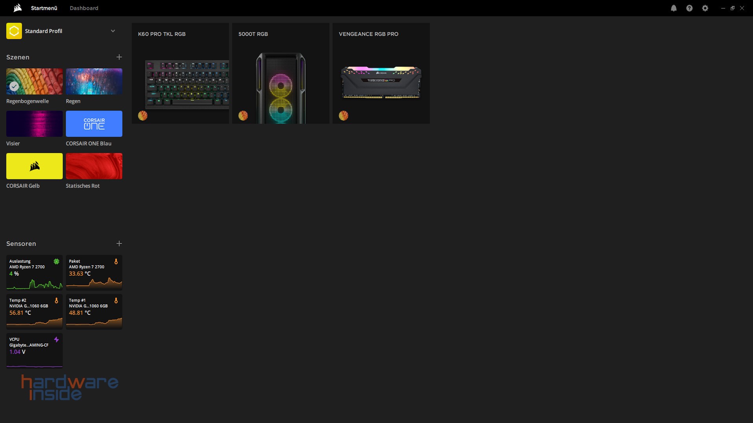Click the thermometer icon on Temp #1
This screenshot has height=423, width=753.
pos(116,300)
